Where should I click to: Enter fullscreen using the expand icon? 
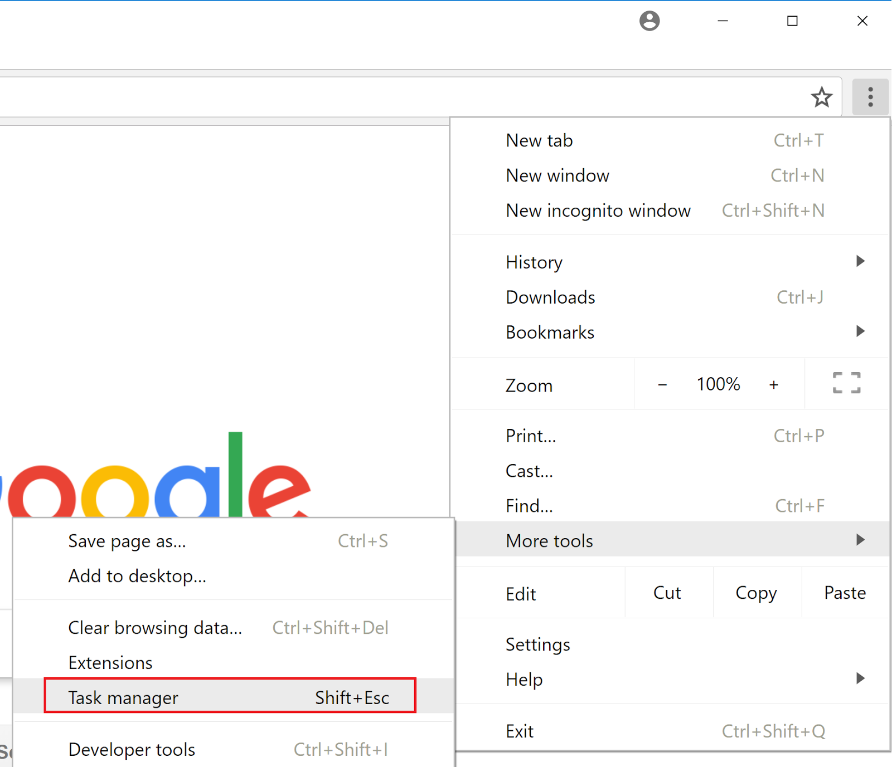tap(846, 384)
